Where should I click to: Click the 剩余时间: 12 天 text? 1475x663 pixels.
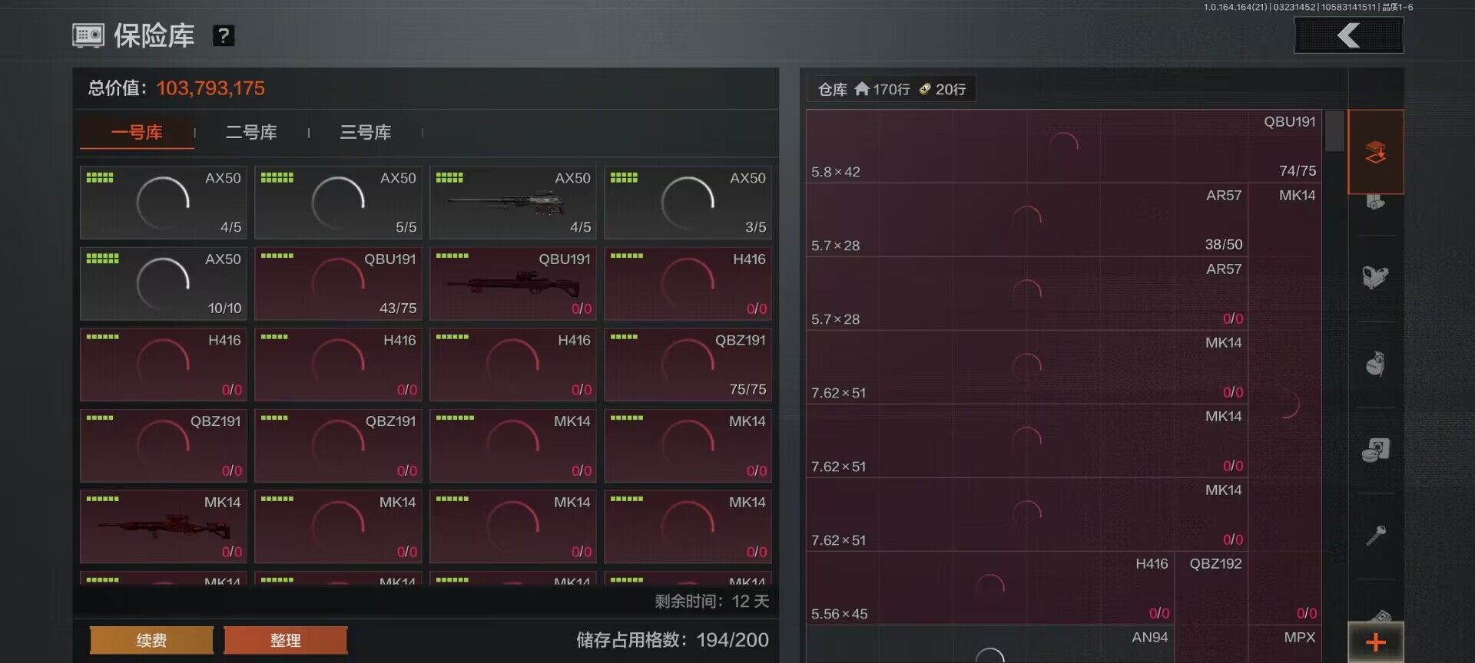coord(712,601)
